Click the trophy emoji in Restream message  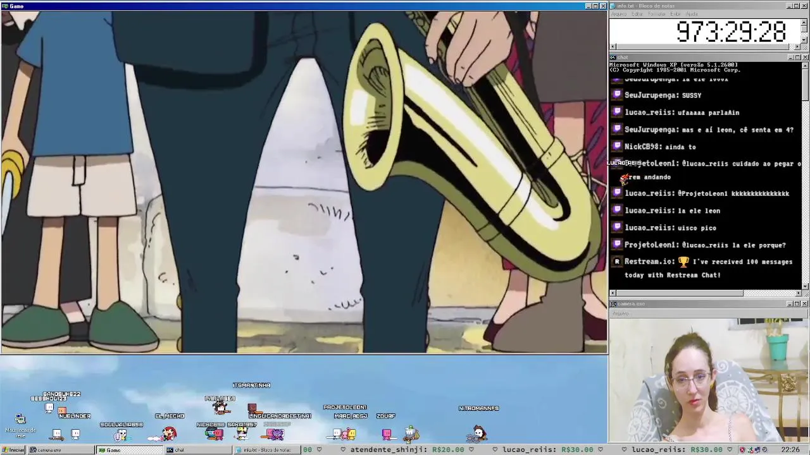[683, 261]
